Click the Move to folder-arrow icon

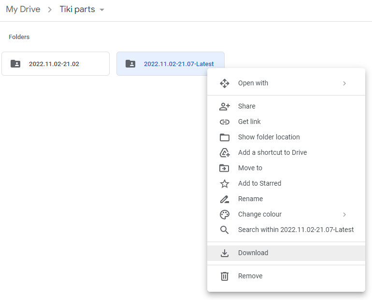(225, 168)
